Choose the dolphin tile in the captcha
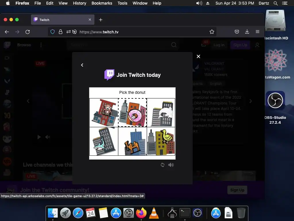This screenshot has height=221, width=294. tap(161, 113)
